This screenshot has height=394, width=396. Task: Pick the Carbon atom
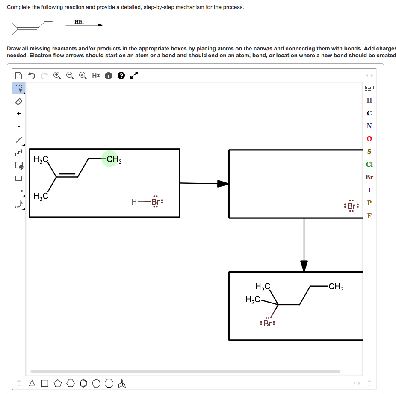[x=369, y=113]
